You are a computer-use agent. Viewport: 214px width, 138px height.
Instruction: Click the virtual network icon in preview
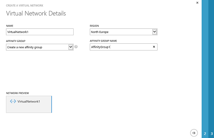13,101
